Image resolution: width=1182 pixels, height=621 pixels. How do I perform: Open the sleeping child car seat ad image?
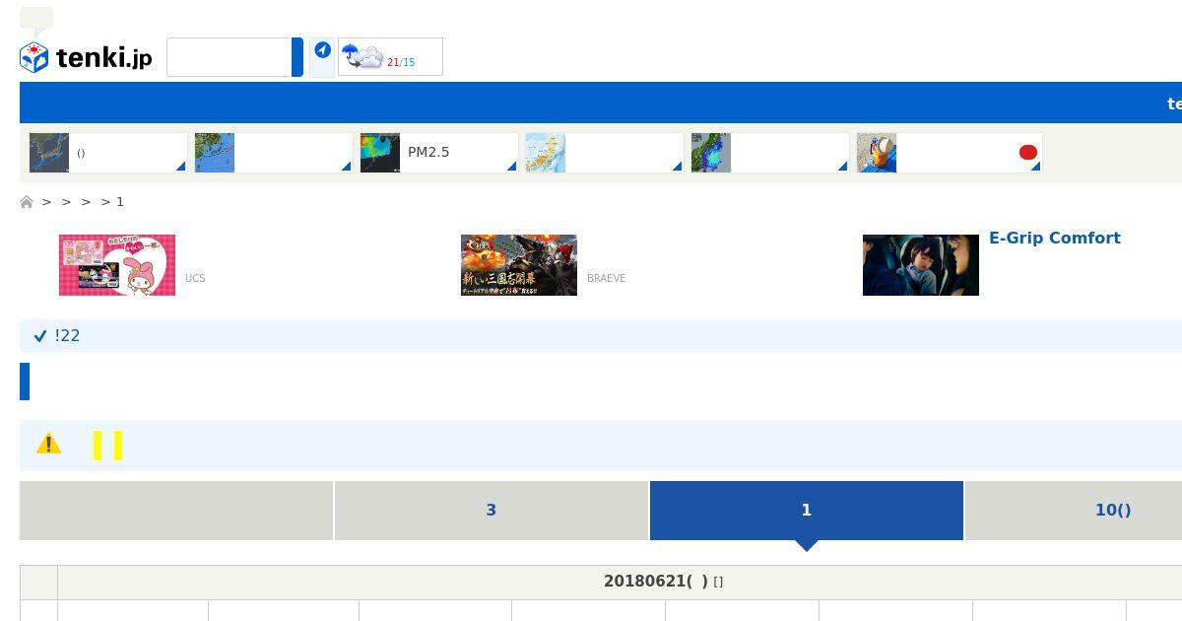point(921,265)
